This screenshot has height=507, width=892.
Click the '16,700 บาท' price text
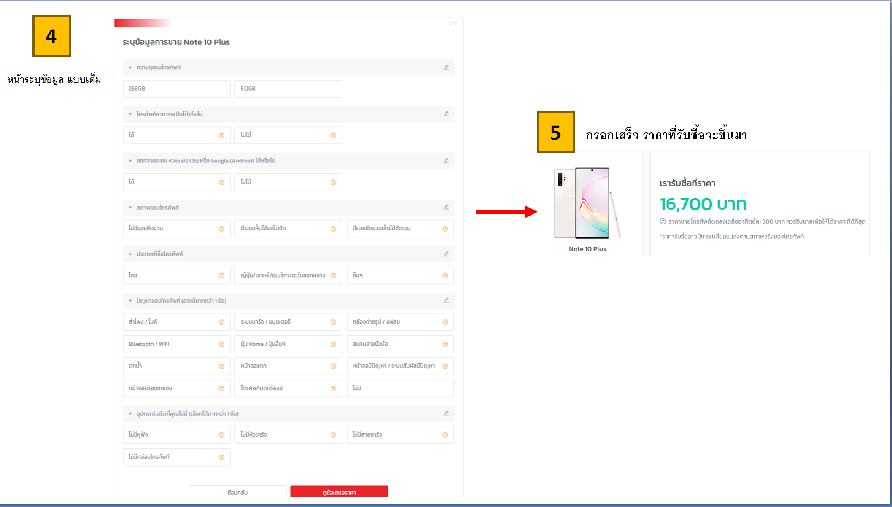(x=703, y=204)
